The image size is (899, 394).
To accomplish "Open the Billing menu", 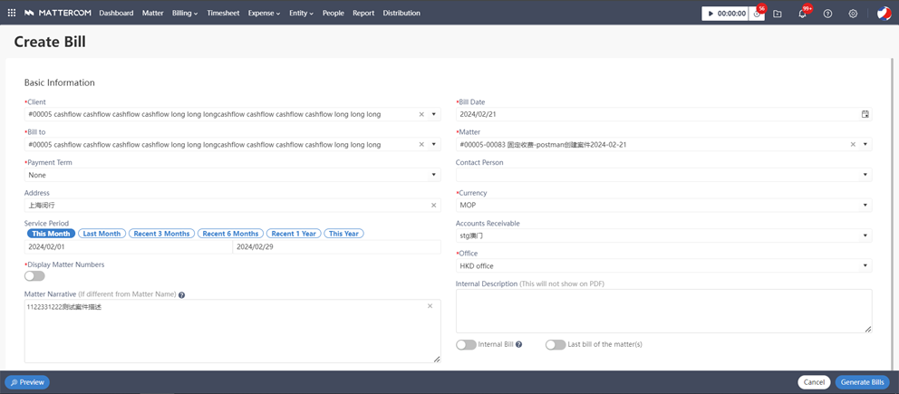I will click(x=184, y=14).
